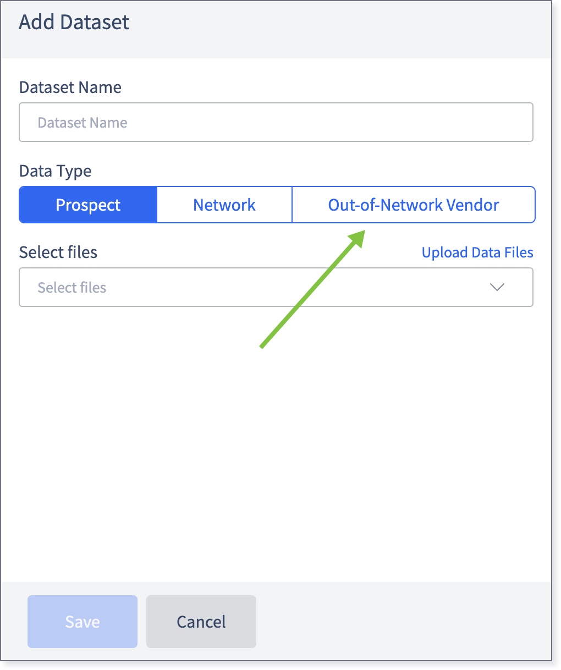Click the chevron arrow in Select files
Viewport: 561px width, 670px height.
pos(497,287)
